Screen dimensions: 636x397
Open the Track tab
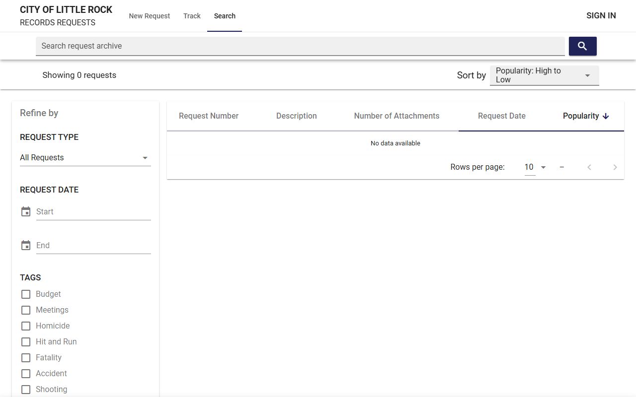(192, 16)
